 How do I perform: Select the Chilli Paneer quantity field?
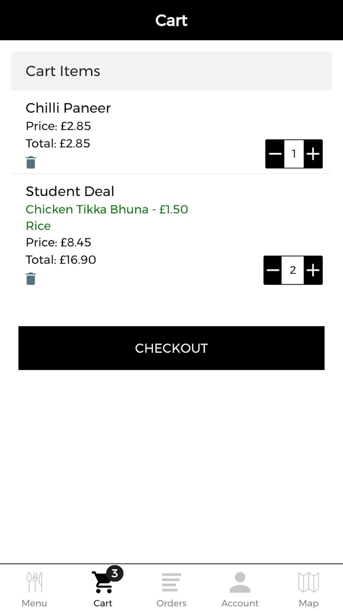294,154
